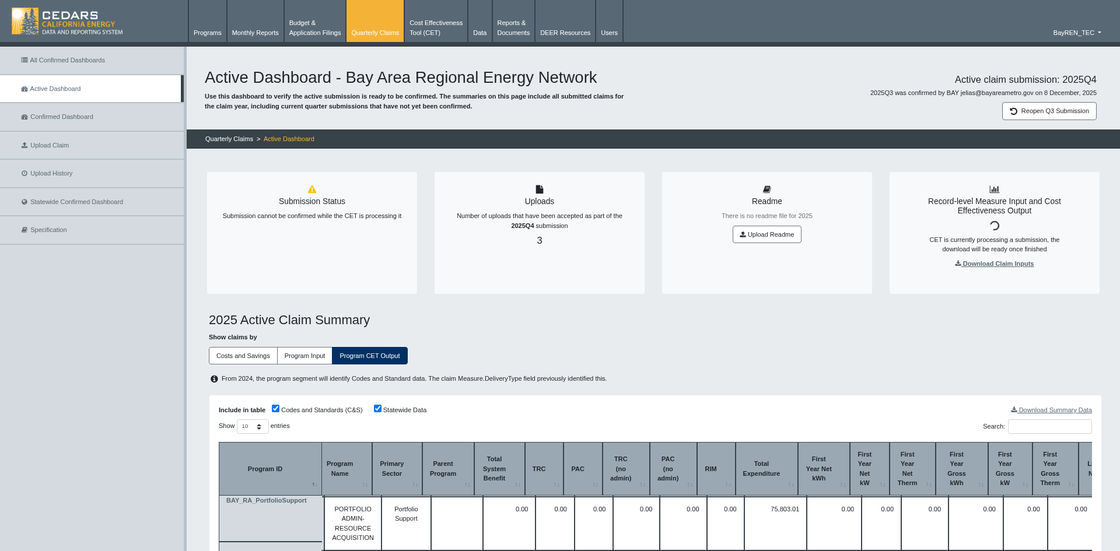
Task: Click the Active Dashboard breadcrumb link
Action: click(x=289, y=139)
